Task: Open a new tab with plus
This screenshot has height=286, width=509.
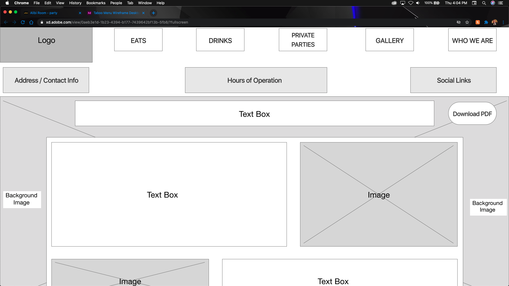Action: coord(153,13)
